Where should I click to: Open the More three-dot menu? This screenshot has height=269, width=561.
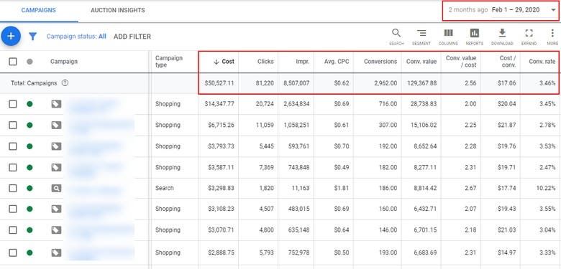(x=552, y=37)
